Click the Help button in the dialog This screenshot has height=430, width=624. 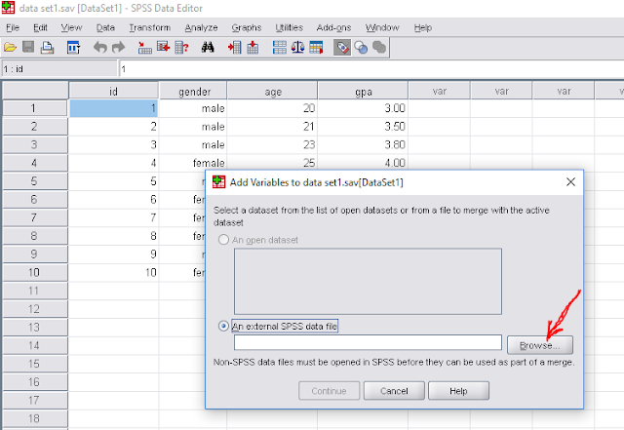click(458, 391)
